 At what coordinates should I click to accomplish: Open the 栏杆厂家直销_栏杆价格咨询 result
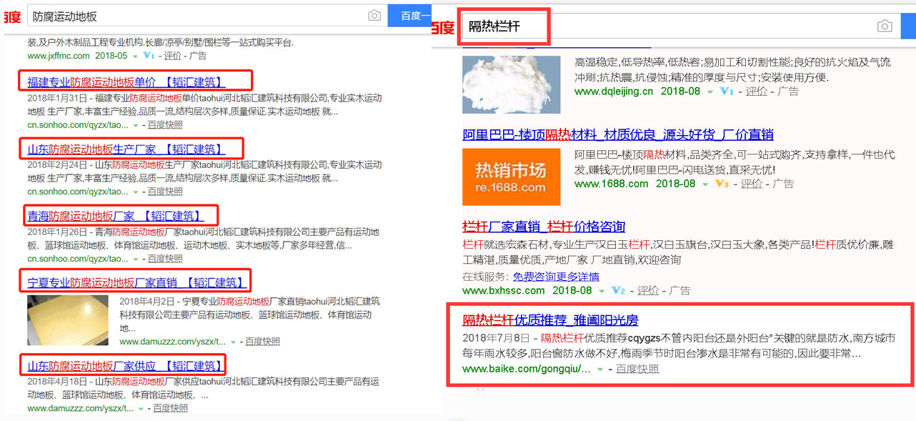pos(544,227)
